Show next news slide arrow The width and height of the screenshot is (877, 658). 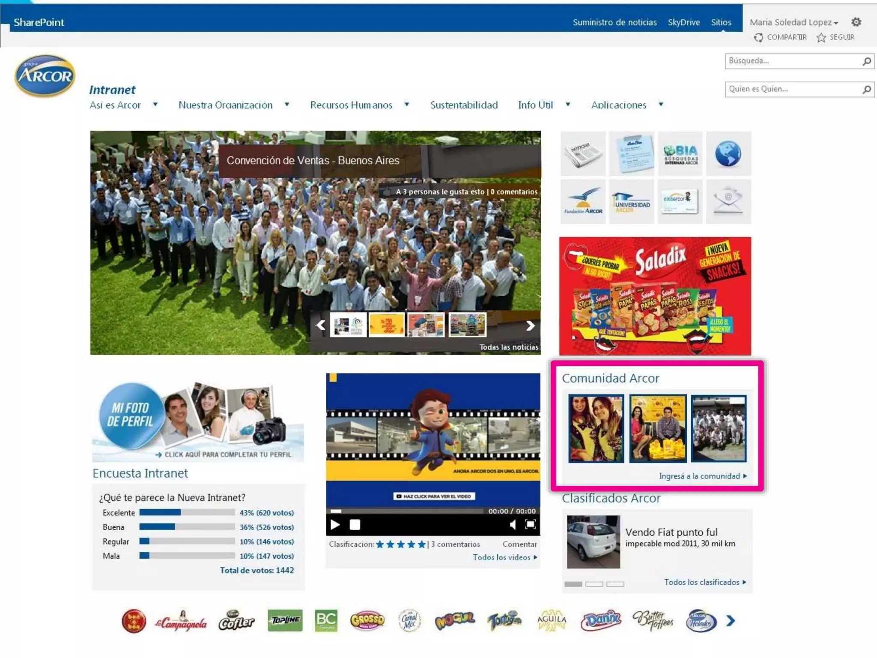[530, 326]
